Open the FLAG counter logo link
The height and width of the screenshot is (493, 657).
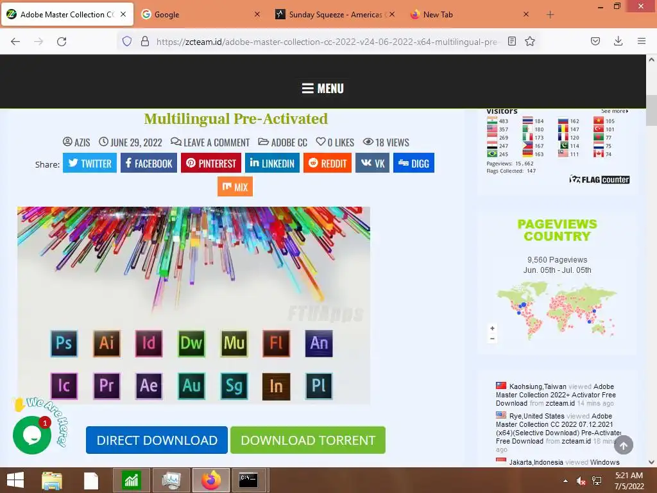coord(599,180)
